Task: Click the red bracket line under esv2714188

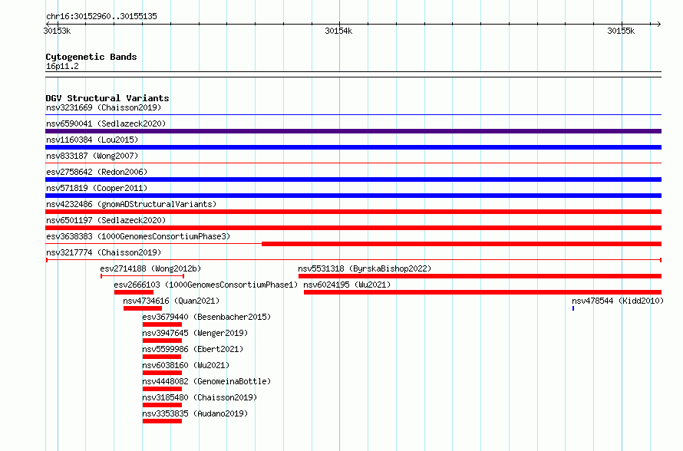Action: (143, 276)
